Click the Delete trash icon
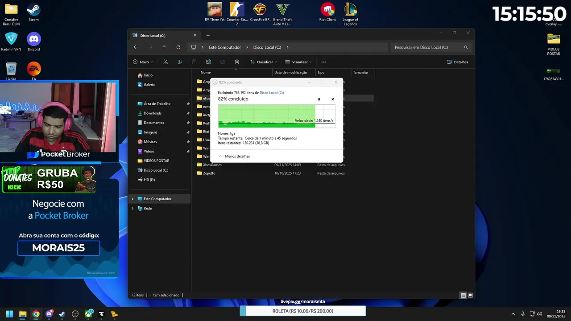The height and width of the screenshot is (321, 571). [x=237, y=62]
